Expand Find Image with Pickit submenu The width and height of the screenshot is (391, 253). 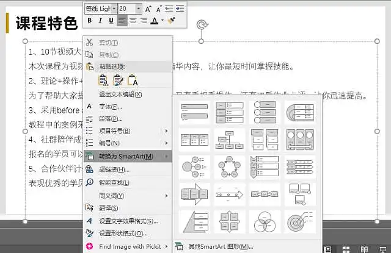[x=128, y=246]
